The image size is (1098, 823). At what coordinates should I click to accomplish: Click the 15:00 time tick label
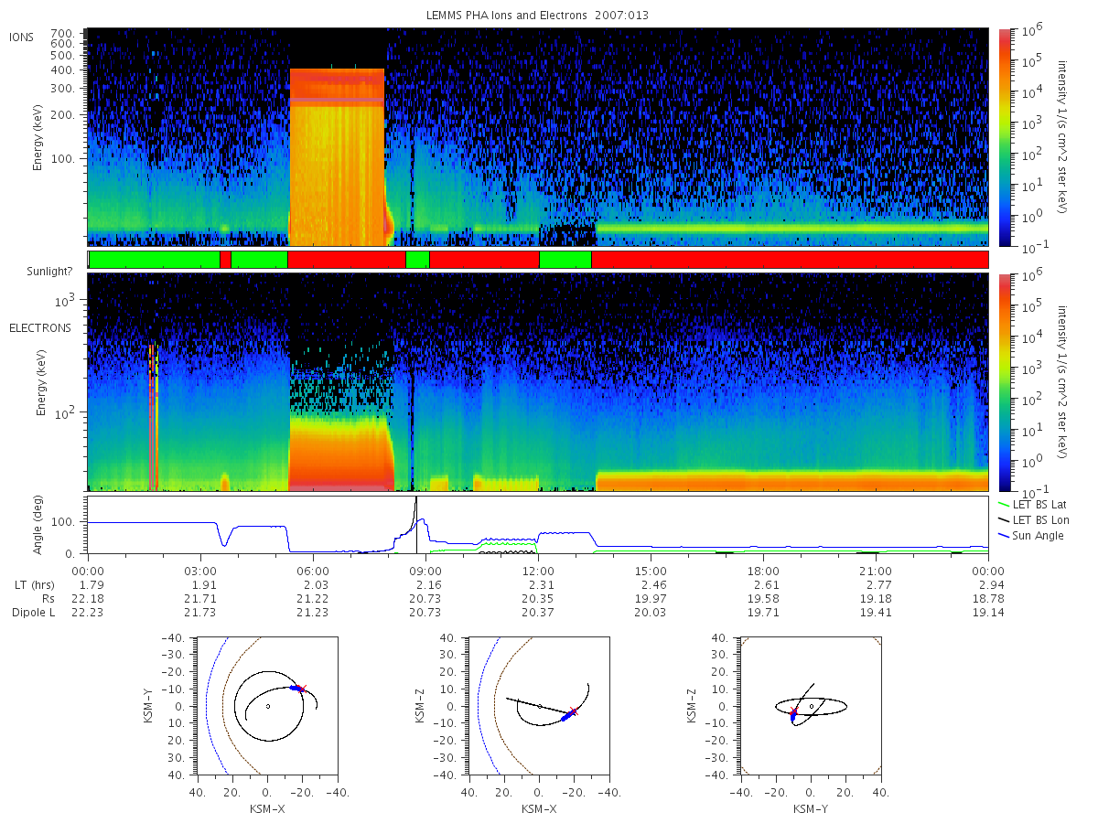point(651,570)
